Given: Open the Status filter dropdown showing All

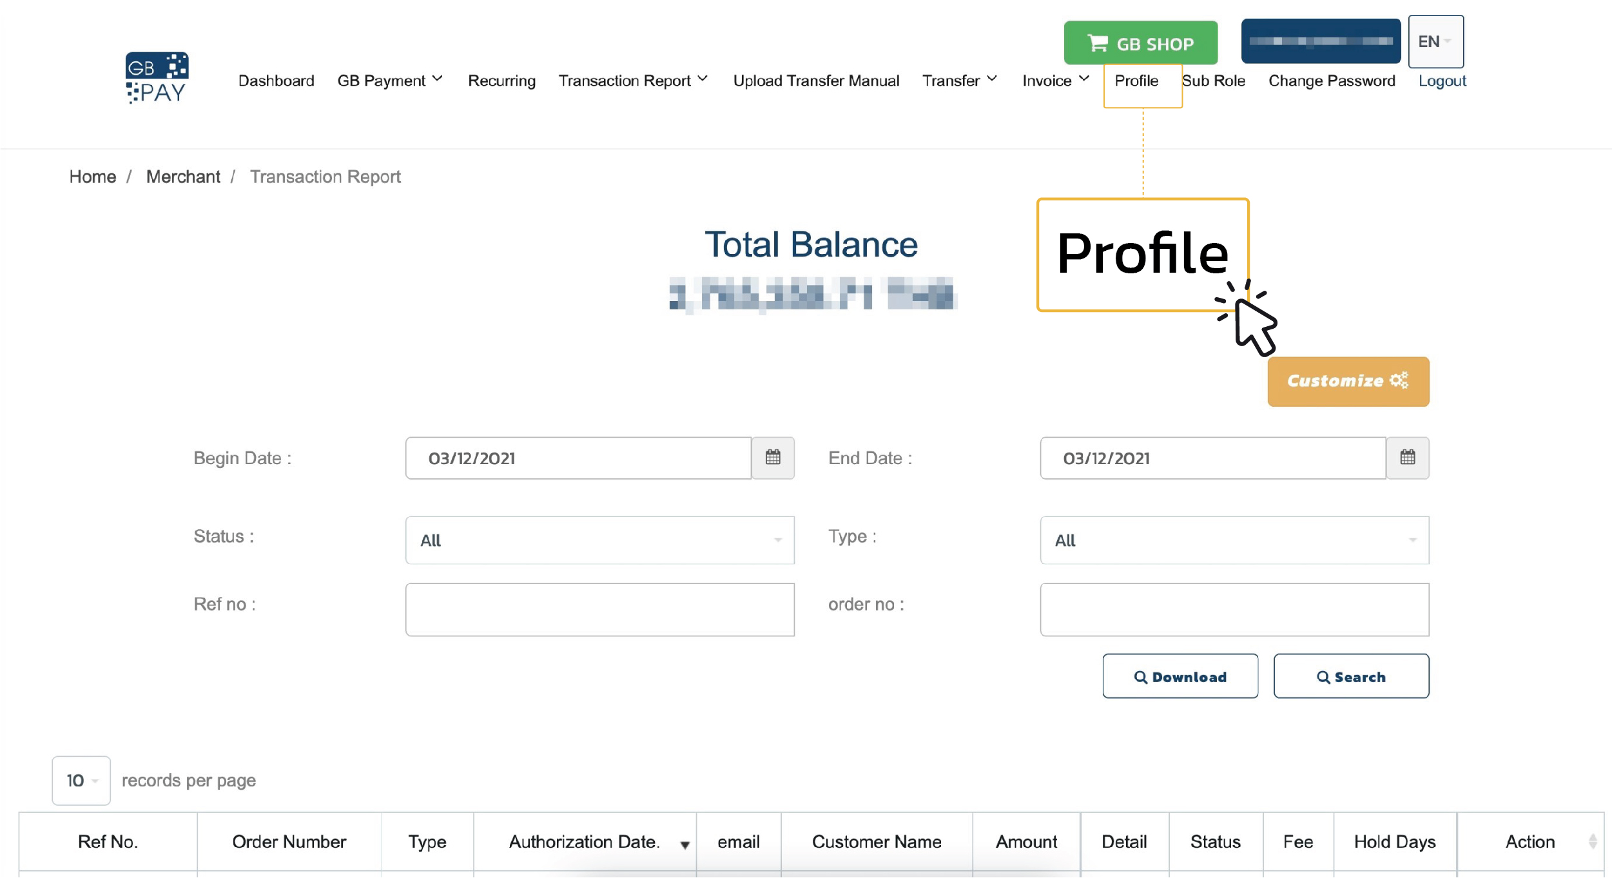Looking at the screenshot, I should tap(599, 540).
